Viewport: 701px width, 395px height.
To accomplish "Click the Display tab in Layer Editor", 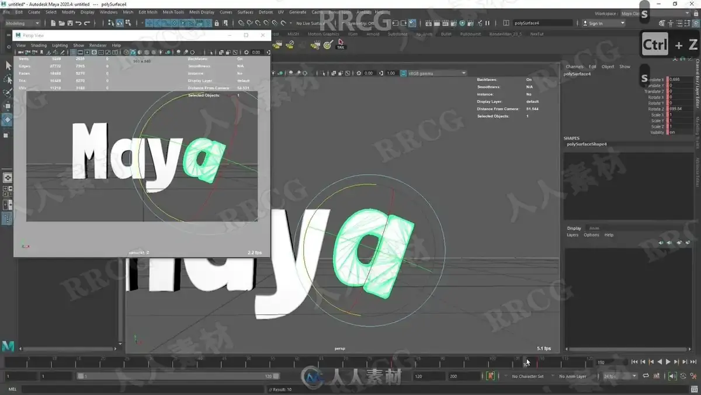I will click(574, 228).
